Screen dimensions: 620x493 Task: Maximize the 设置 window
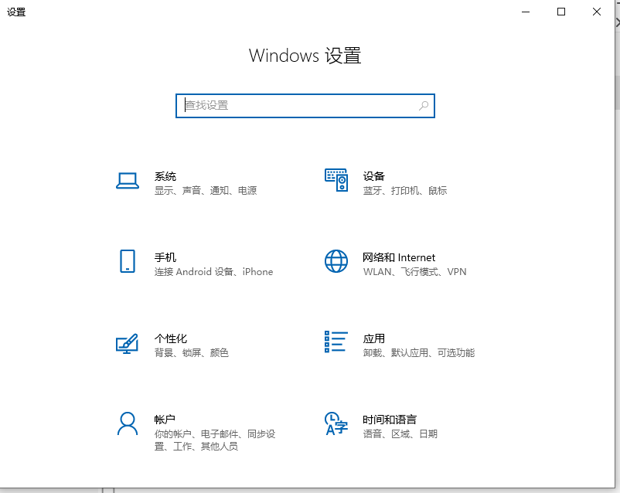tap(561, 12)
